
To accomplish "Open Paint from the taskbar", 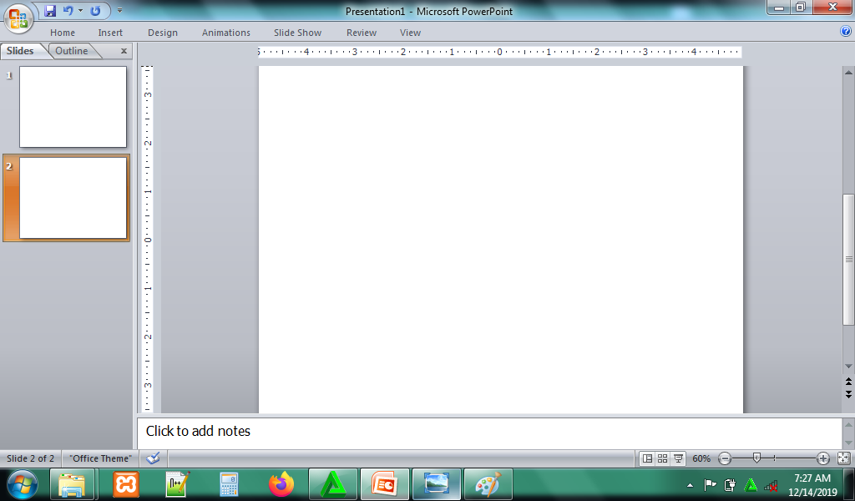I will pos(488,484).
